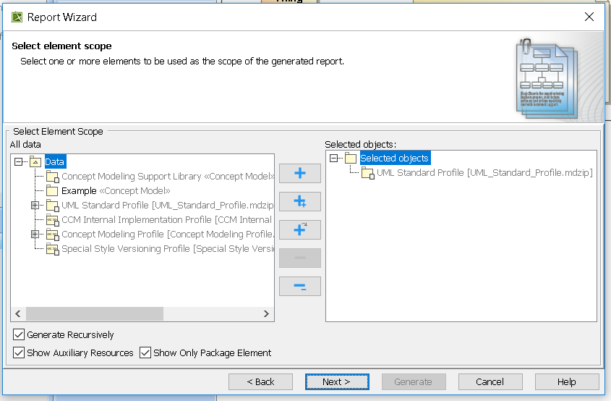Click the Remove all double-minus button
Viewport: 611px width, 401px height.
click(299, 287)
